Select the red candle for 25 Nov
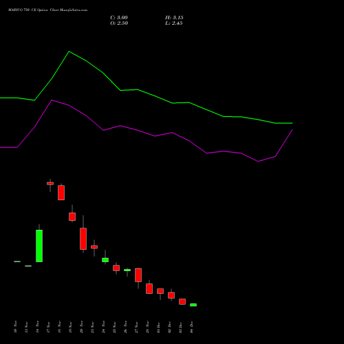This screenshot has height=344, width=344. click(116, 268)
